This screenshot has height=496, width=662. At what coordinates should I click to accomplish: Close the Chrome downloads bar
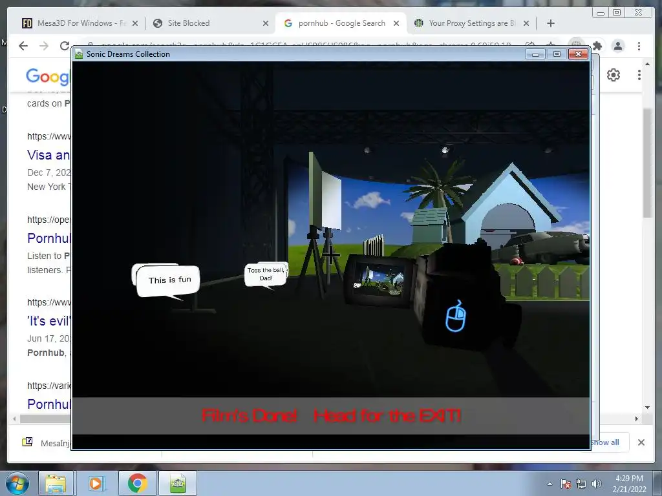coord(641,442)
